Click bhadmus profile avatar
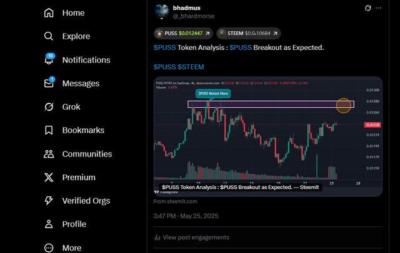This screenshot has height=253, width=400. [x=161, y=12]
